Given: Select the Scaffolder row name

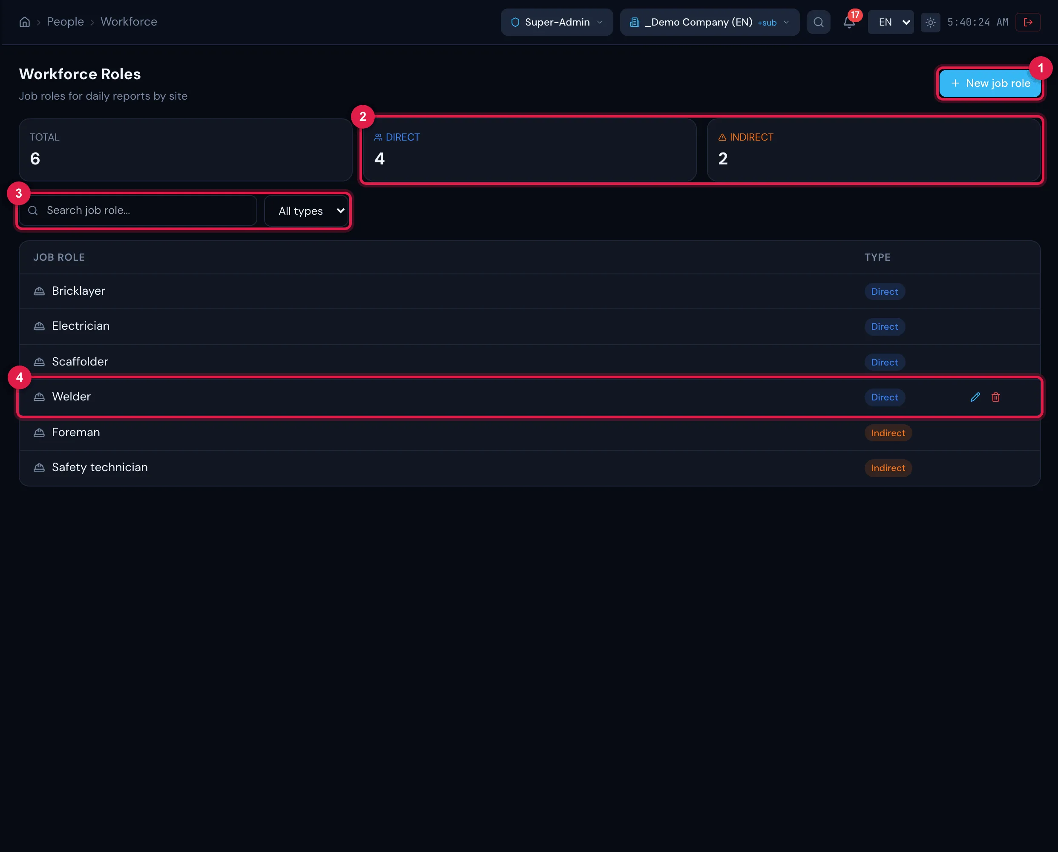Looking at the screenshot, I should click(80, 362).
